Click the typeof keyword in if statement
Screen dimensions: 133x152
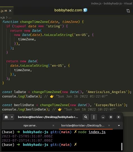coord(20,26)
